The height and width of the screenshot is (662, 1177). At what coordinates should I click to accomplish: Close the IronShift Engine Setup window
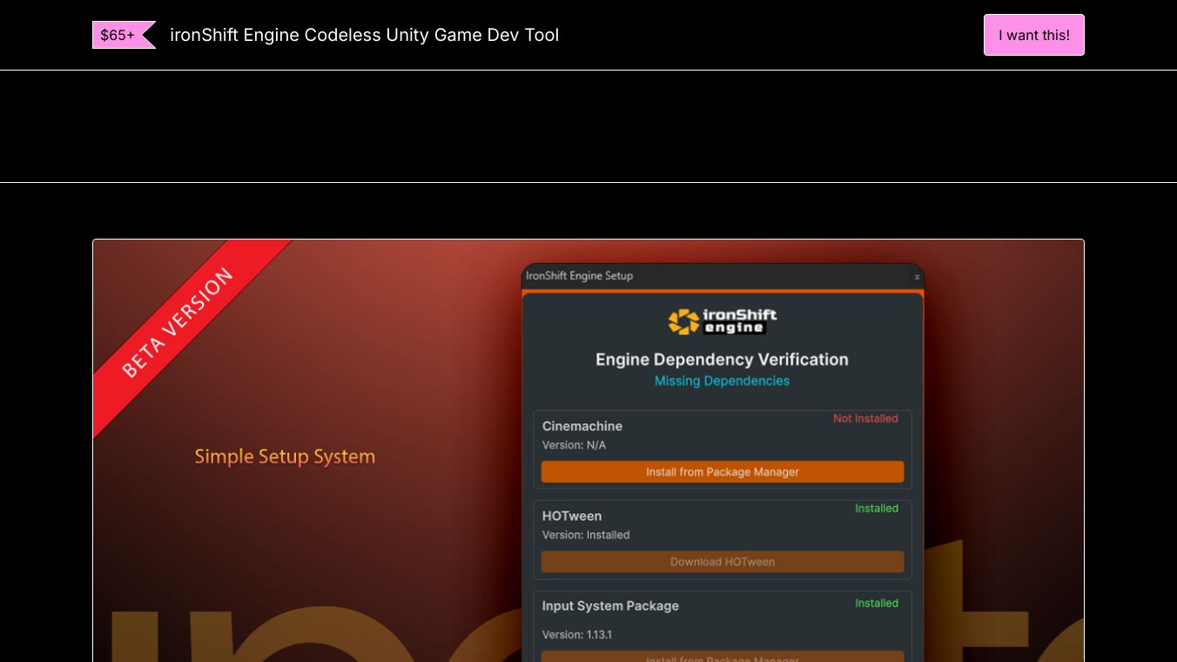917,276
